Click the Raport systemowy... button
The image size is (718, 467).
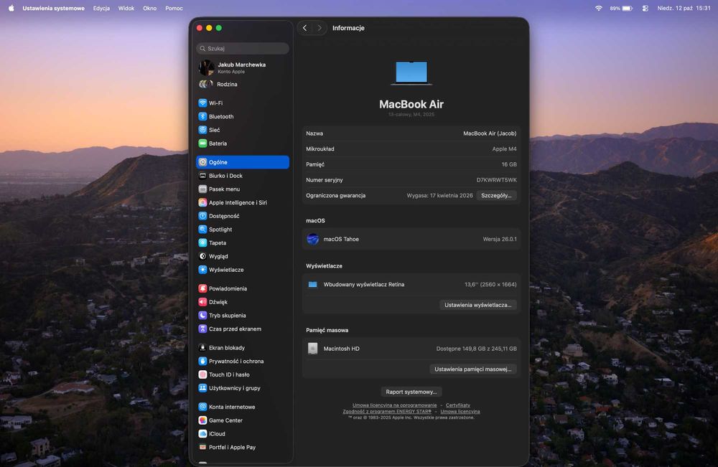pos(411,392)
